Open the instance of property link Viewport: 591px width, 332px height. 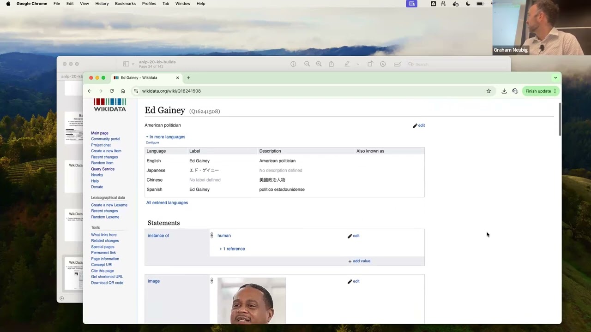158,236
